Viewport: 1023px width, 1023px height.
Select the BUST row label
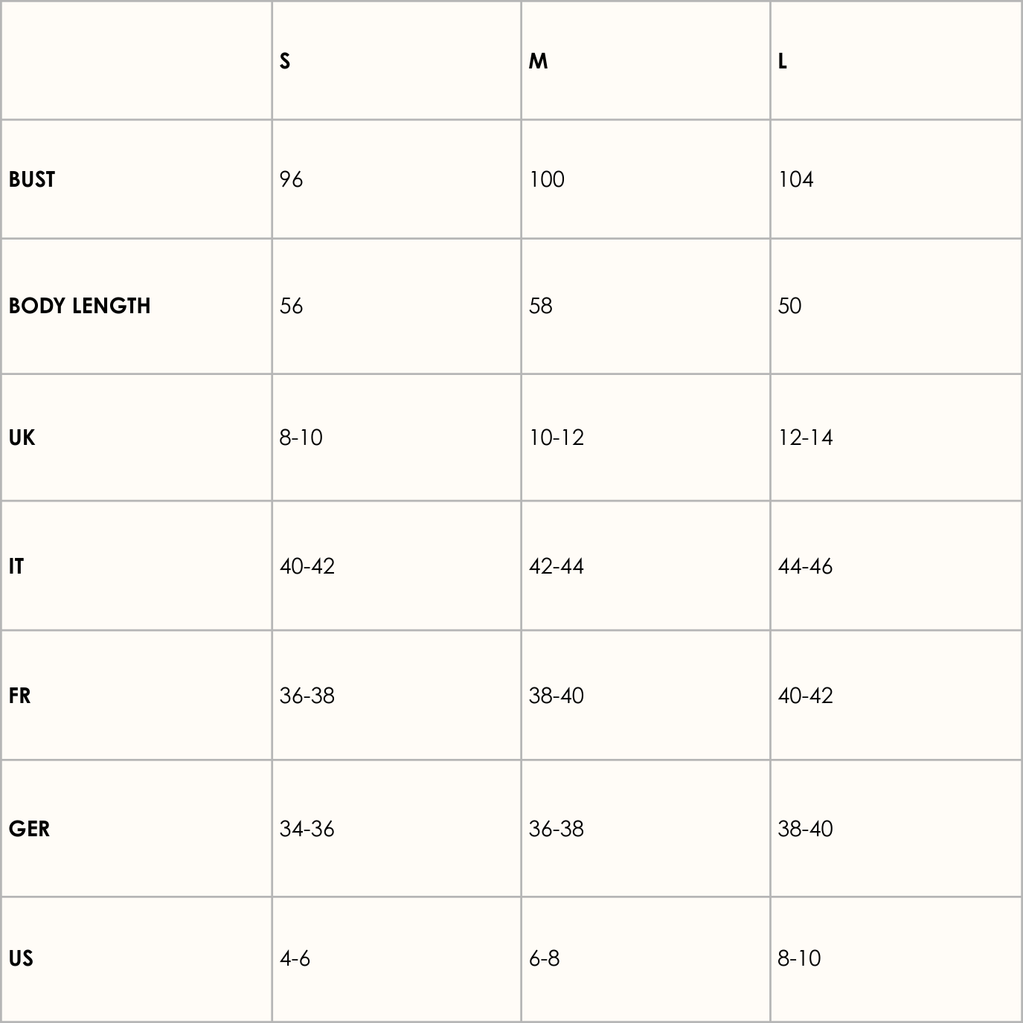32,179
